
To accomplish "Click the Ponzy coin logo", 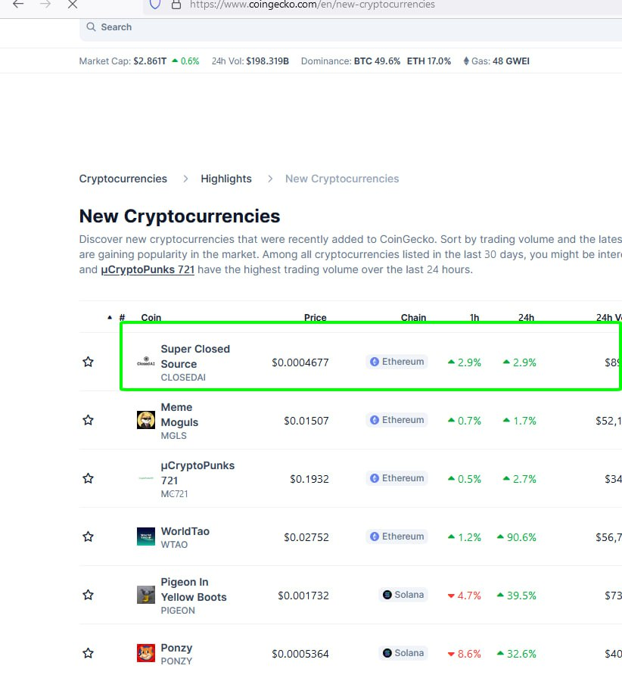I will (146, 653).
